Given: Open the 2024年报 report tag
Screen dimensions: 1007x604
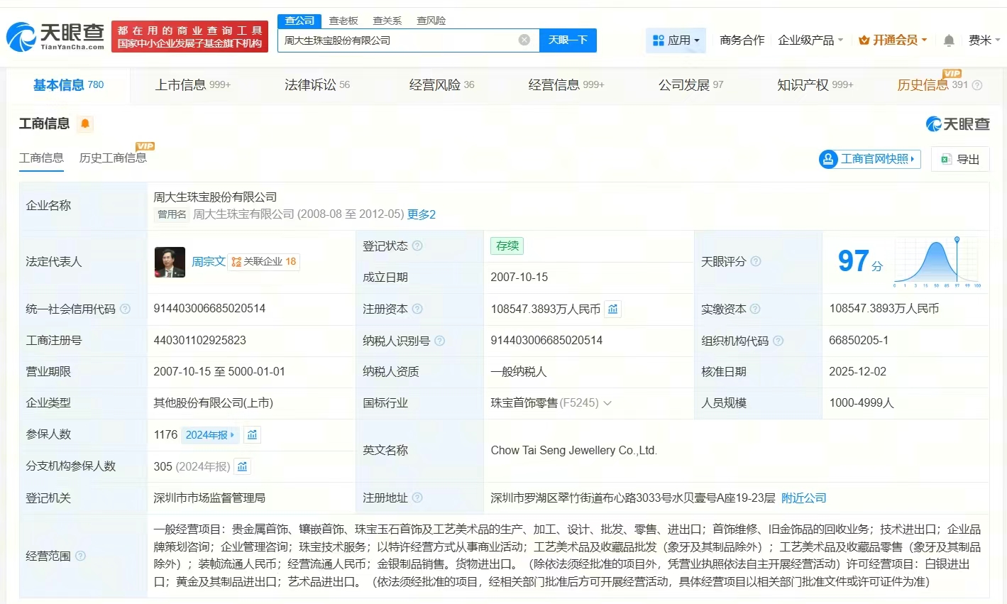Looking at the screenshot, I should tap(210, 434).
